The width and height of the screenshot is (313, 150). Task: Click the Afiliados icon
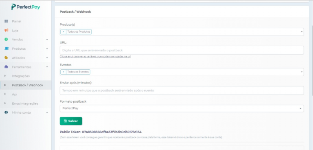click(6, 57)
